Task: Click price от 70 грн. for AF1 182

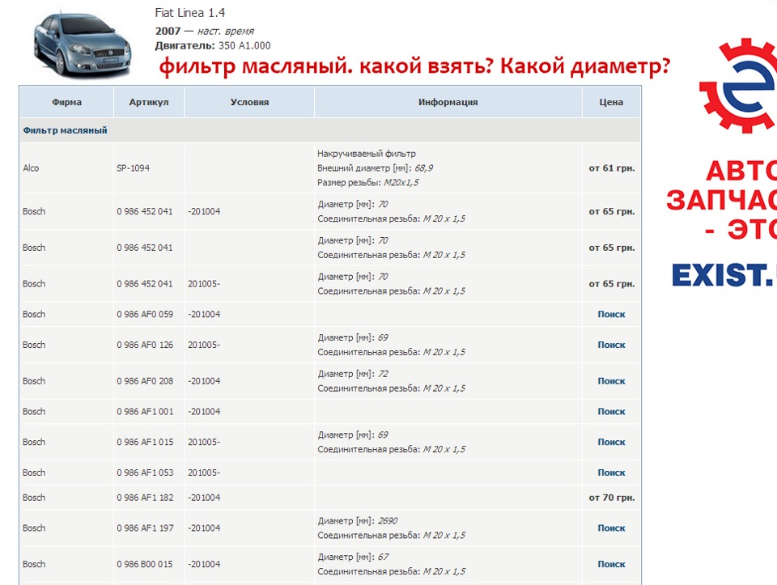Action: [x=612, y=498]
